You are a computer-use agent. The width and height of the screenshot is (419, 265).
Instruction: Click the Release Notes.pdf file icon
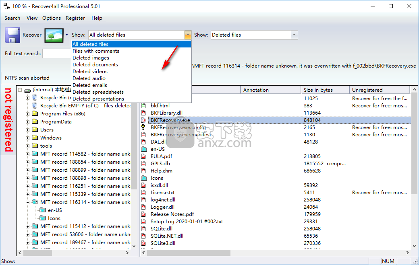click(x=143, y=214)
